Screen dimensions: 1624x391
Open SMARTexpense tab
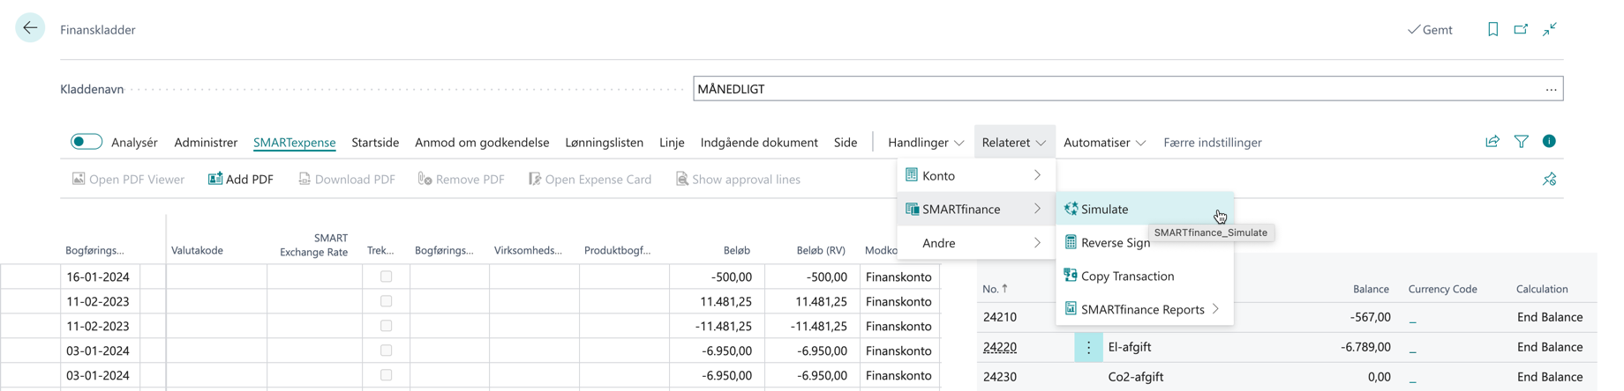294,143
